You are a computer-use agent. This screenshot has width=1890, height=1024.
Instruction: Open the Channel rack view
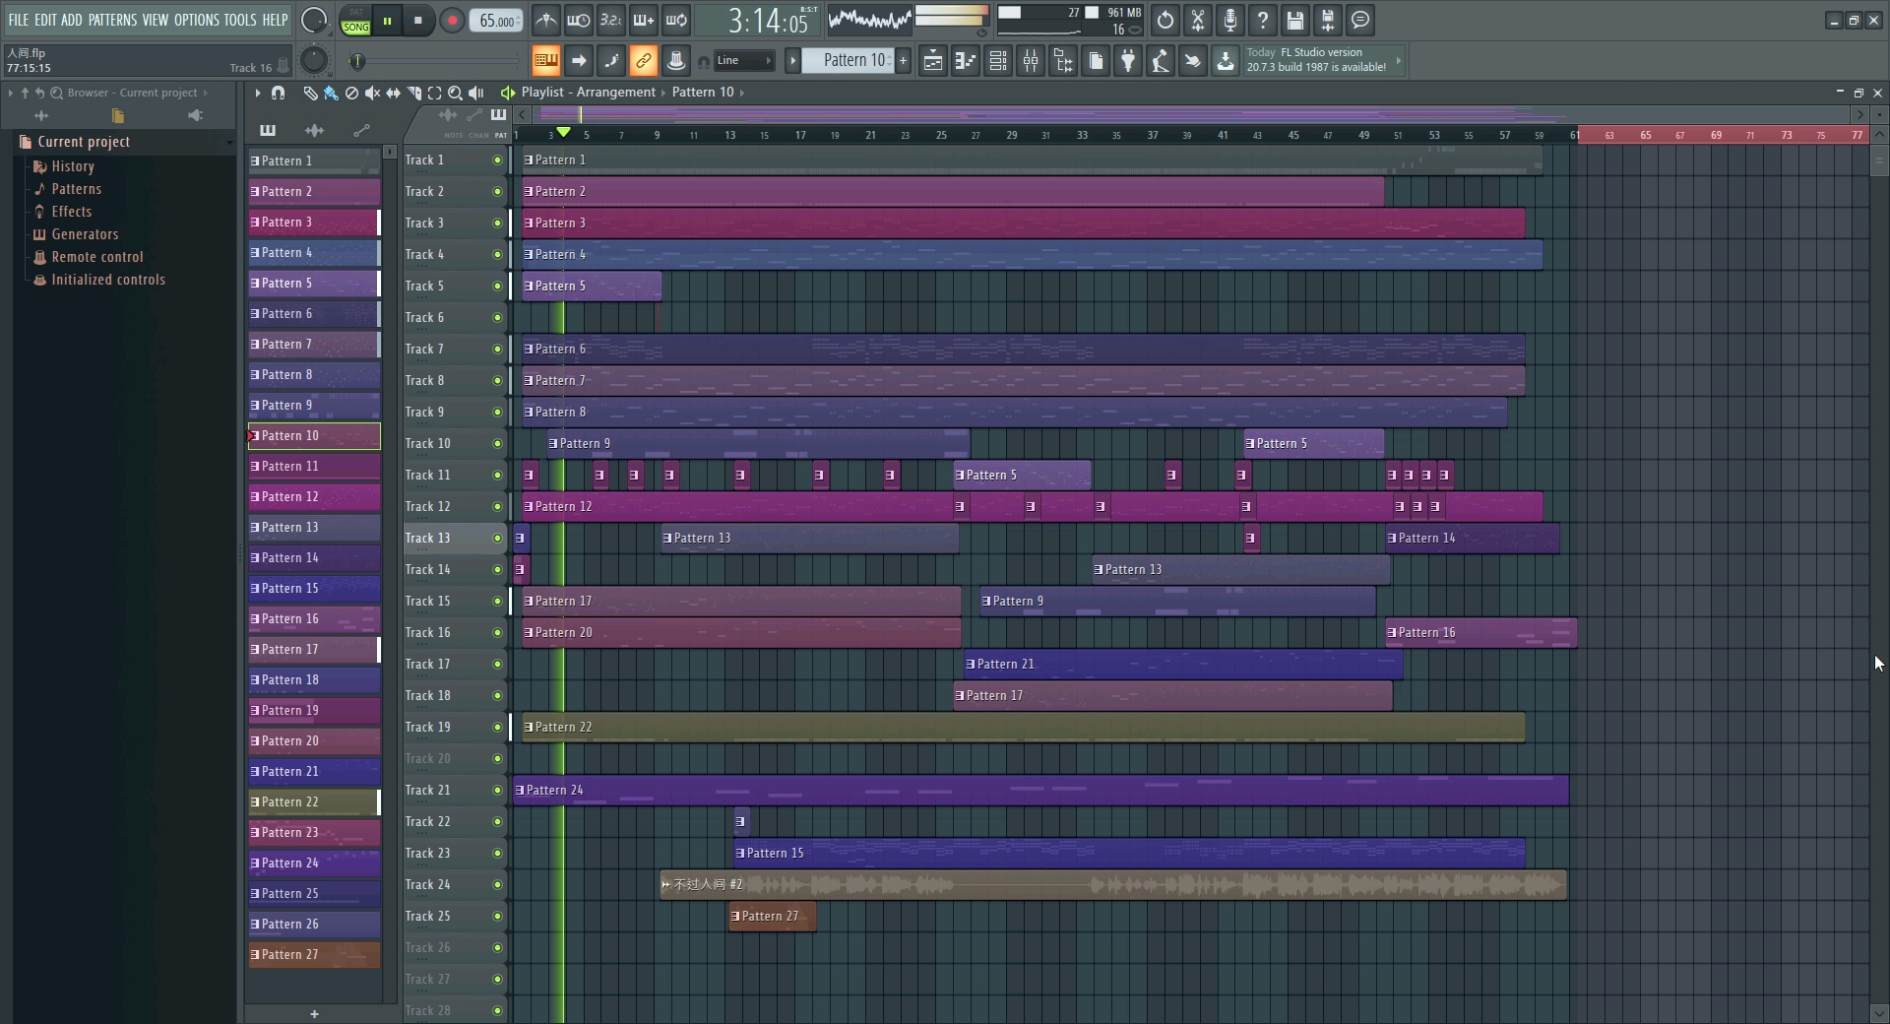(998, 61)
